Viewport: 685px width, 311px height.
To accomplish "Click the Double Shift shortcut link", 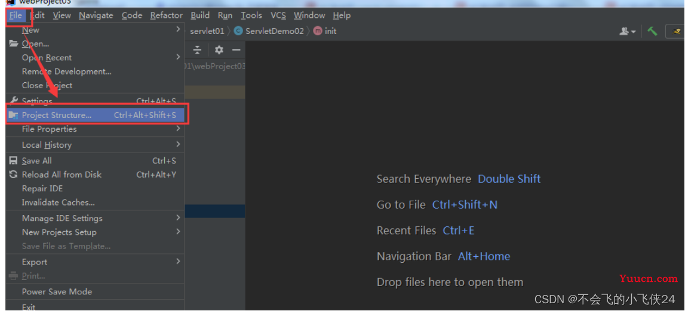I will (x=509, y=179).
